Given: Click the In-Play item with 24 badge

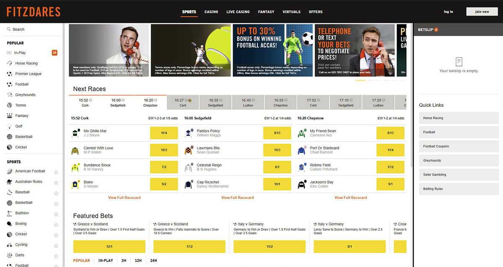Looking at the screenshot, I should pyautogui.click(x=20, y=53).
